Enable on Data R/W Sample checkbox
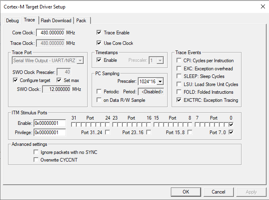Image resolution: width=269 pixels, height=200 pixels. pos(99,100)
